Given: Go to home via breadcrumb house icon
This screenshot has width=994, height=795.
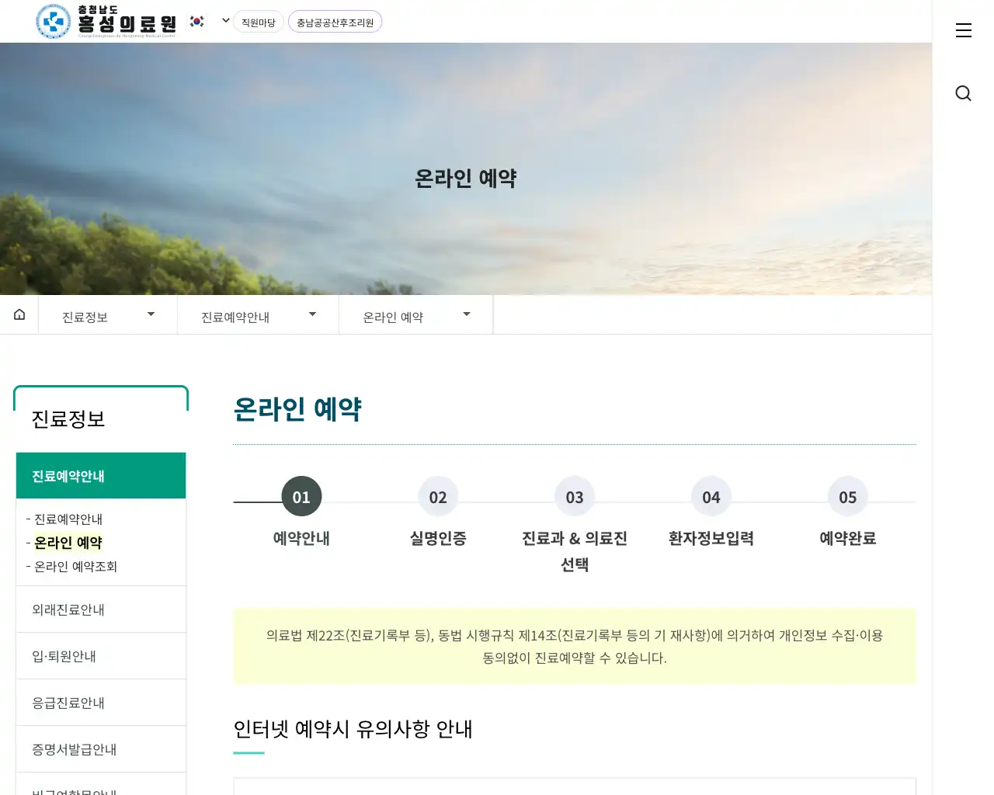Looking at the screenshot, I should pos(19,314).
